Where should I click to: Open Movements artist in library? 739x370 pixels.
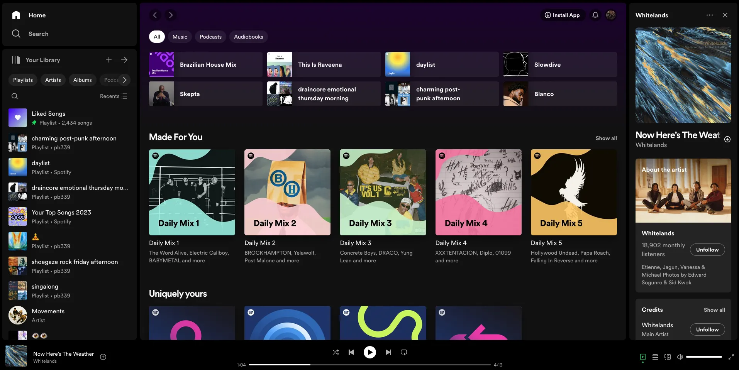click(69, 315)
